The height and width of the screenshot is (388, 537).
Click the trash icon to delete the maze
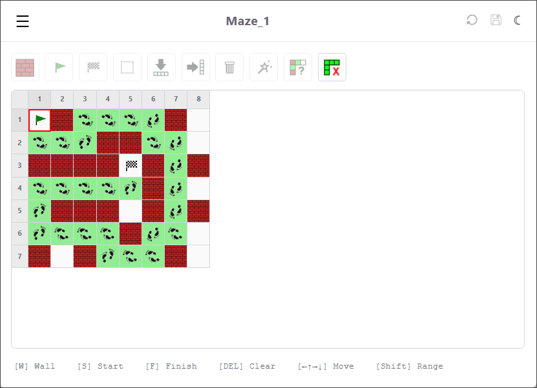229,67
